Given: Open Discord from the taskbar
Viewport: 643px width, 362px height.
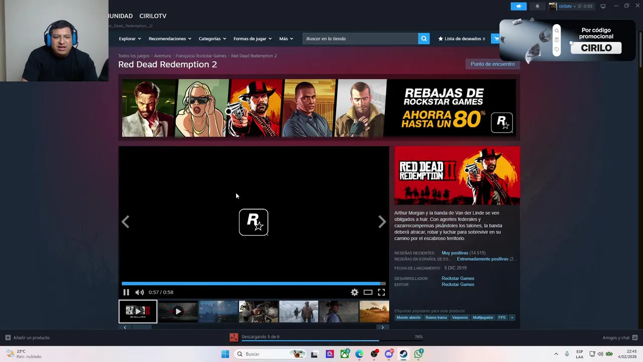Looking at the screenshot, I should click(x=389, y=354).
